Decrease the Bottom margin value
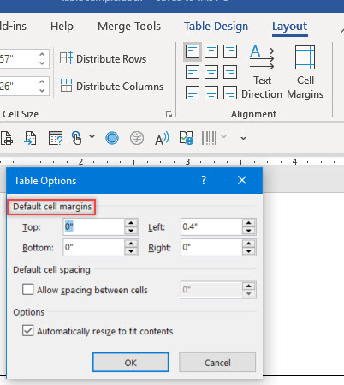The width and height of the screenshot is (344, 385). tap(131, 251)
